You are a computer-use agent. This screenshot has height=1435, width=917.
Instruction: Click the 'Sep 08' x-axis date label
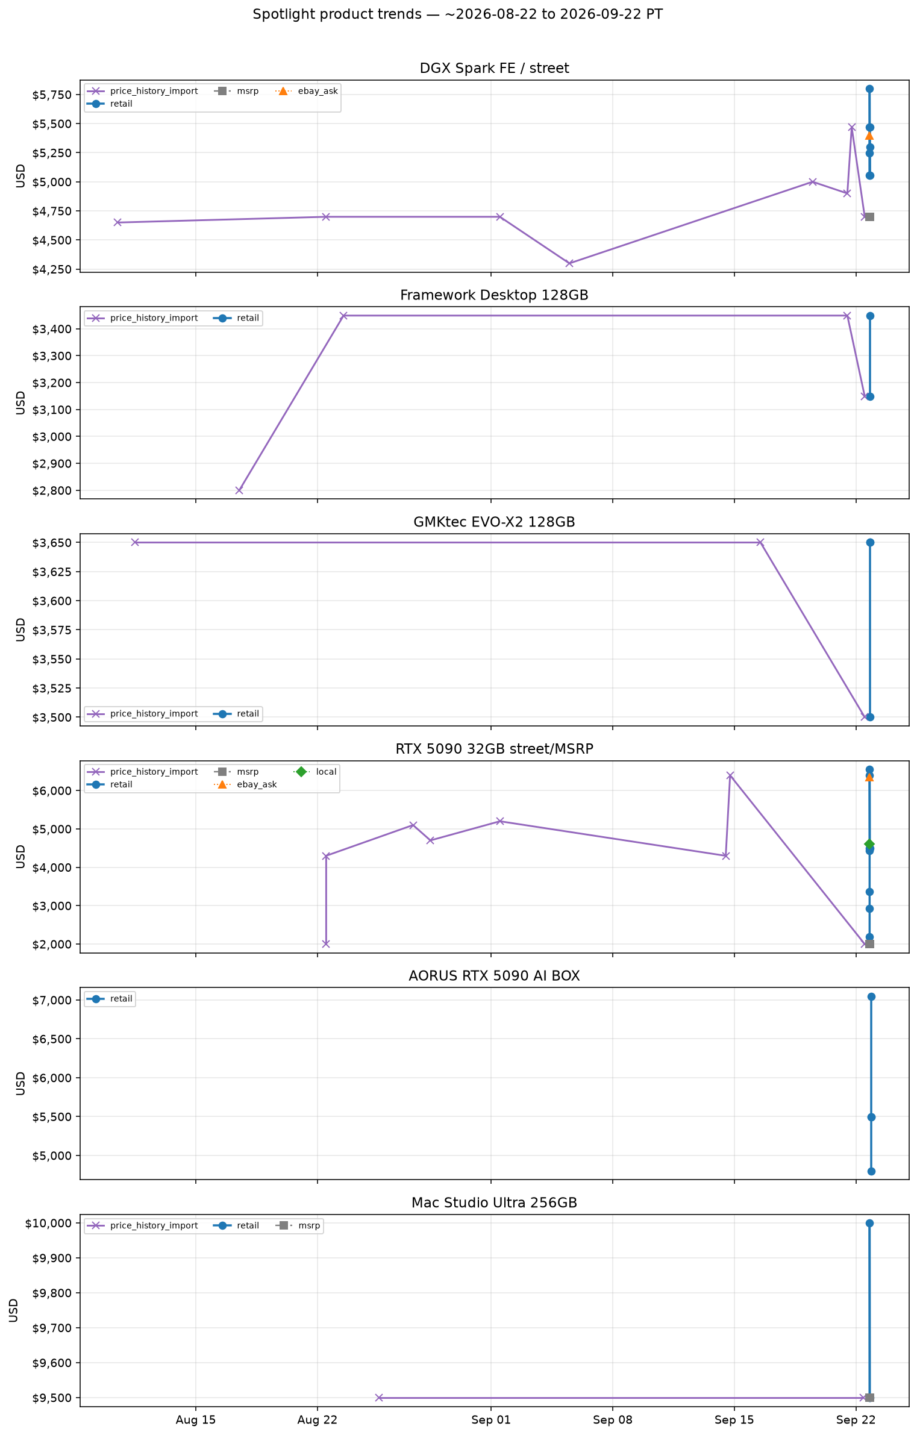click(613, 1420)
